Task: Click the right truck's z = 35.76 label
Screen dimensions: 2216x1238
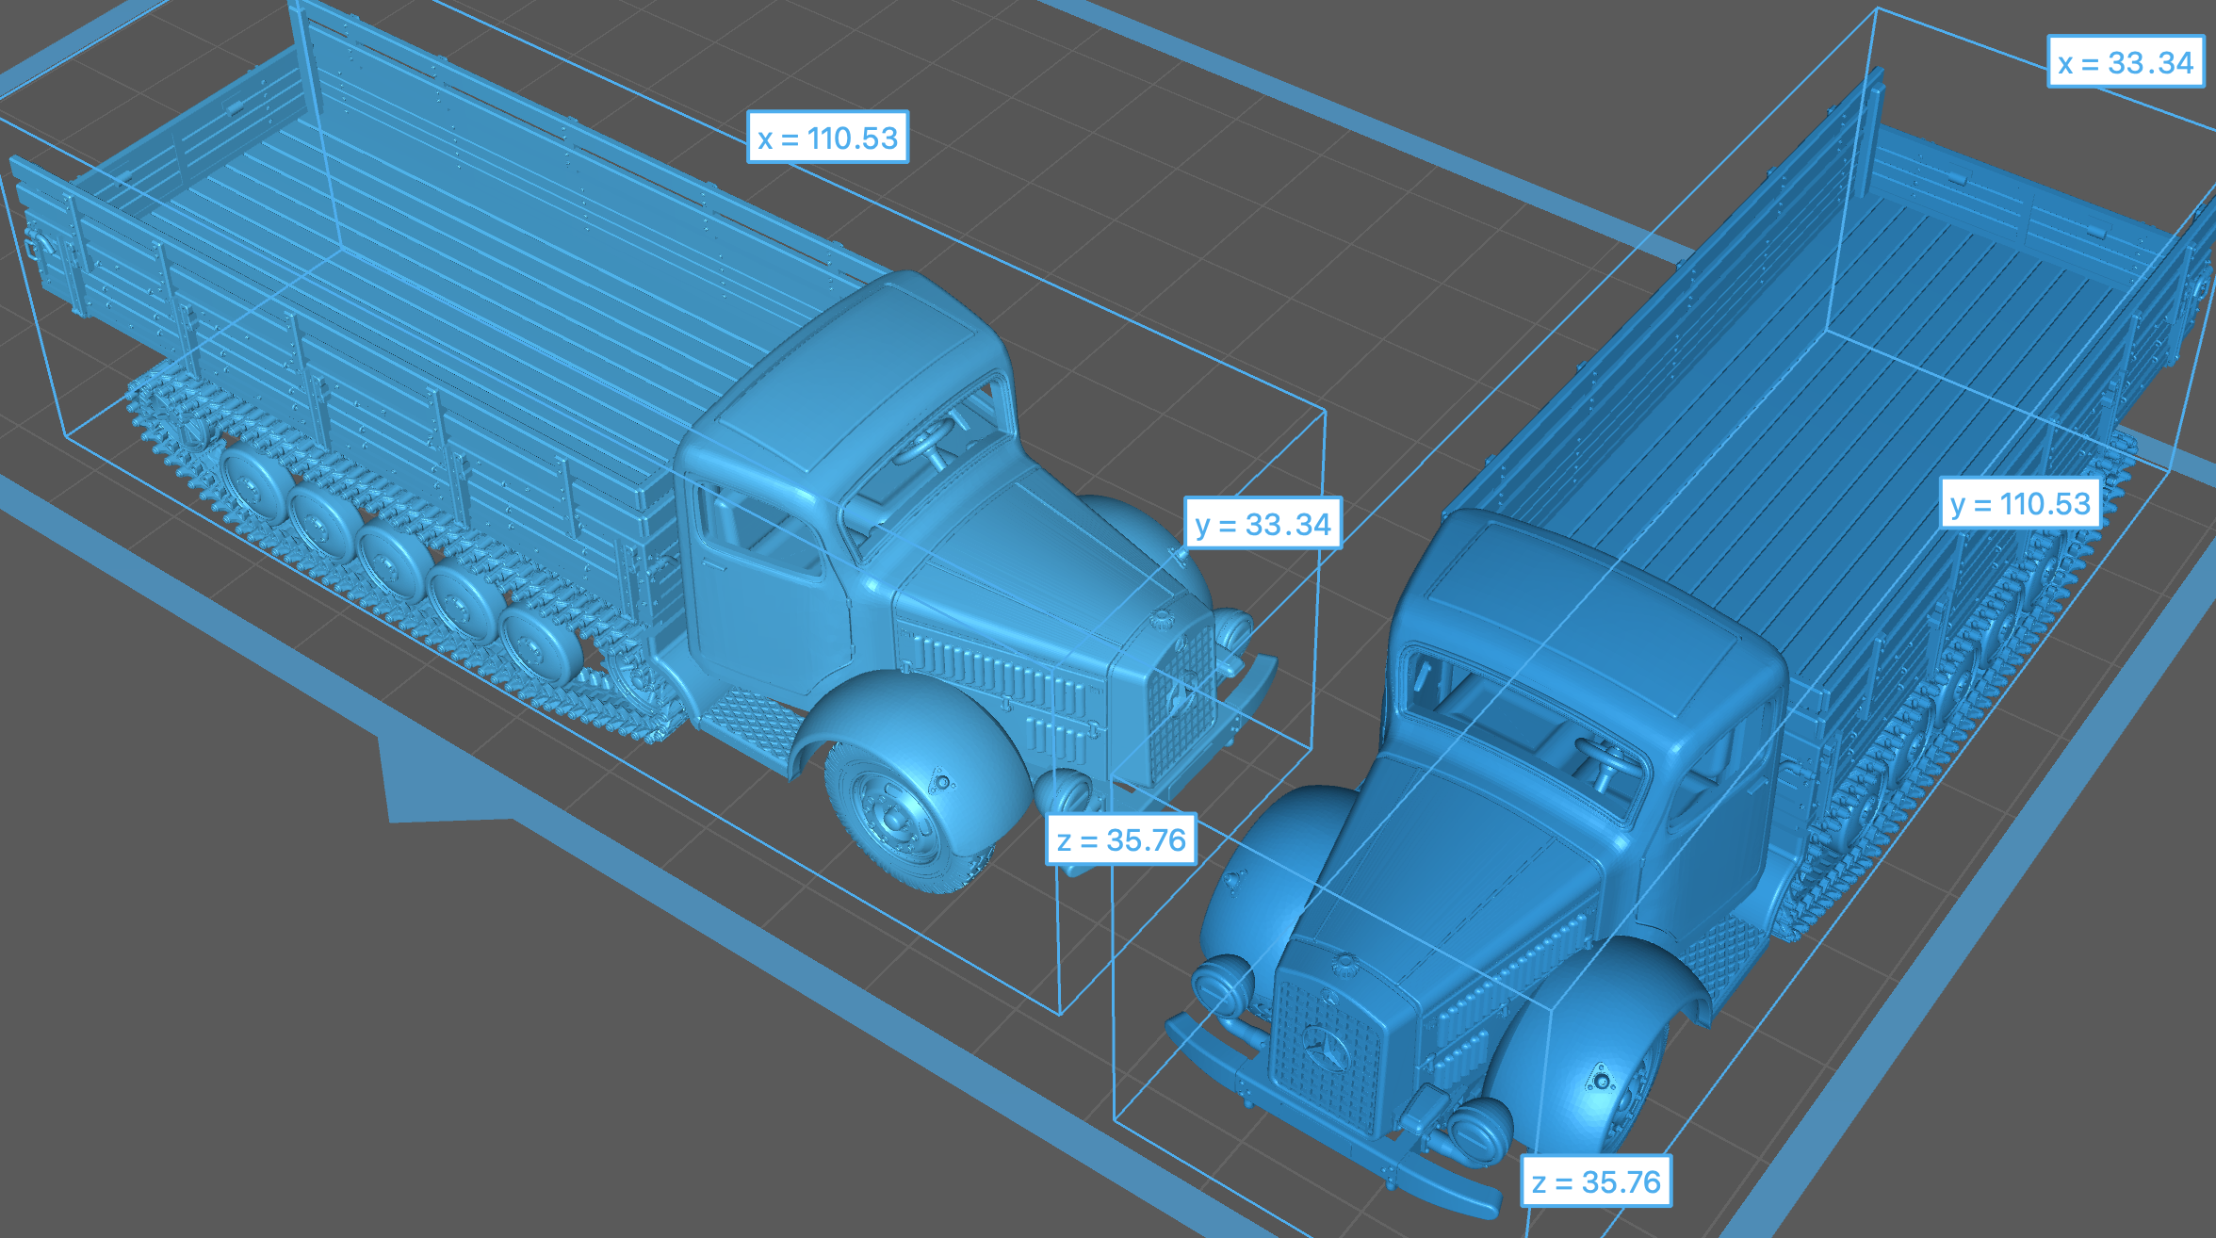Action: 1596,1181
